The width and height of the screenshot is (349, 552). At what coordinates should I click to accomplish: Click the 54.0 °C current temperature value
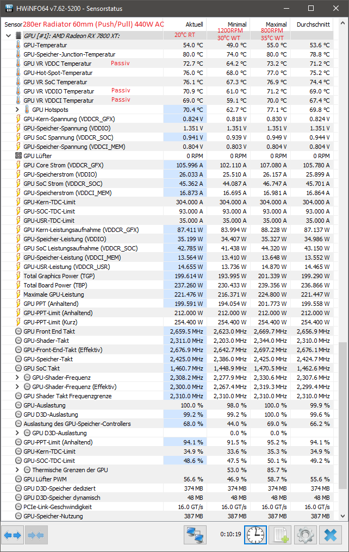192,45
